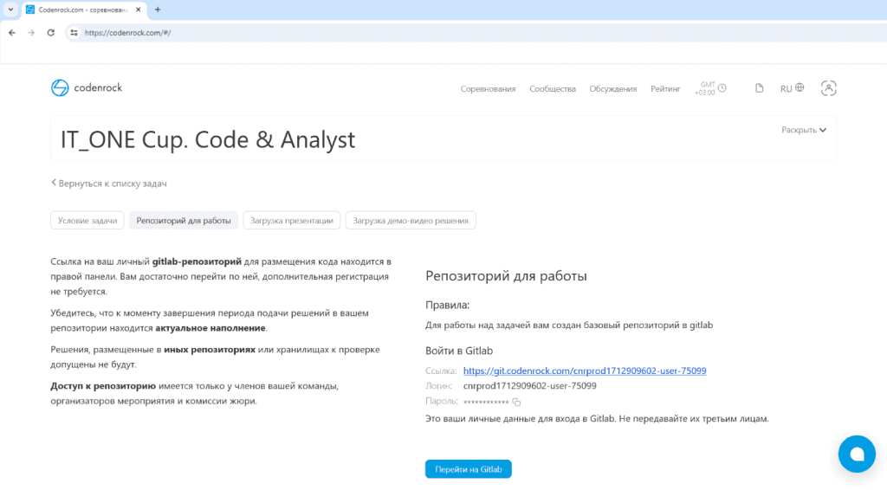The image size is (887, 490).
Task: Click the codenrock logo icon
Action: [60, 87]
